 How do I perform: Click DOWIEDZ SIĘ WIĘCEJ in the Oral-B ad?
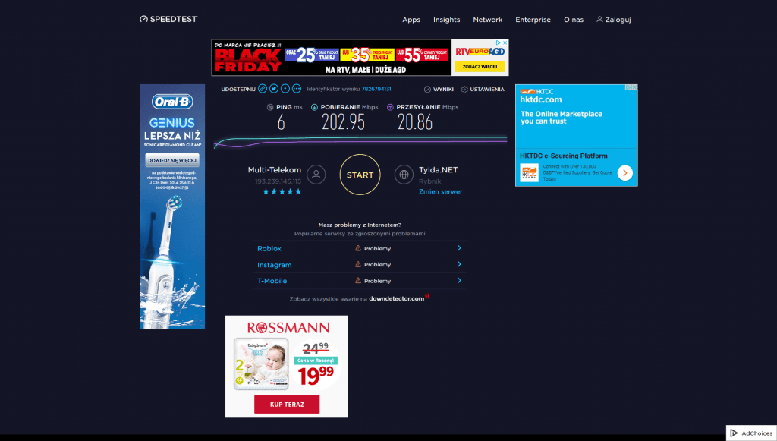point(172,160)
